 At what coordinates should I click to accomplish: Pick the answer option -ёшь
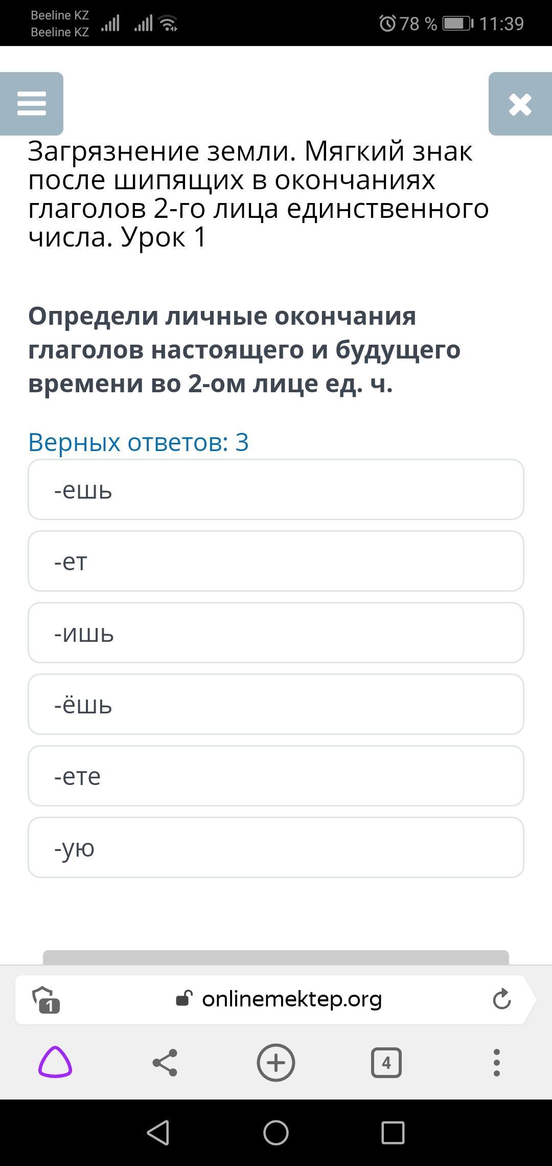[276, 705]
